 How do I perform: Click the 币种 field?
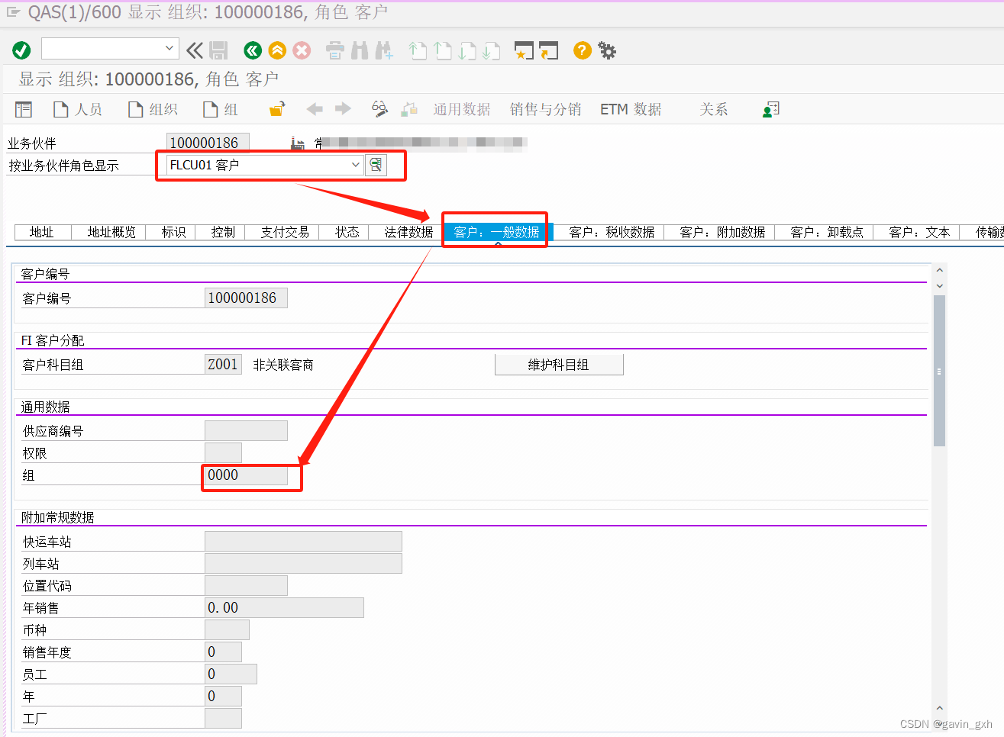pos(227,629)
